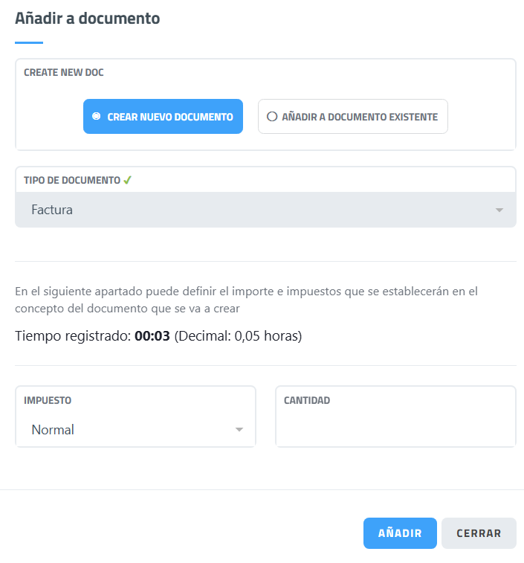Expand the Tipo de documento arrow
Image resolution: width=524 pixels, height=563 pixels.
coord(499,210)
